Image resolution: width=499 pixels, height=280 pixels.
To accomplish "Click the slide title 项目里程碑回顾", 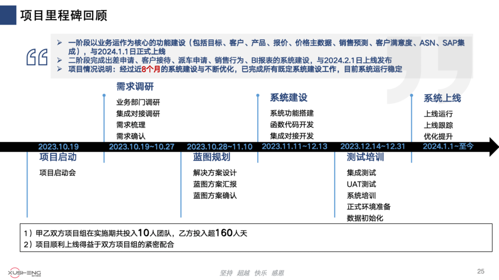I will click(x=64, y=15).
